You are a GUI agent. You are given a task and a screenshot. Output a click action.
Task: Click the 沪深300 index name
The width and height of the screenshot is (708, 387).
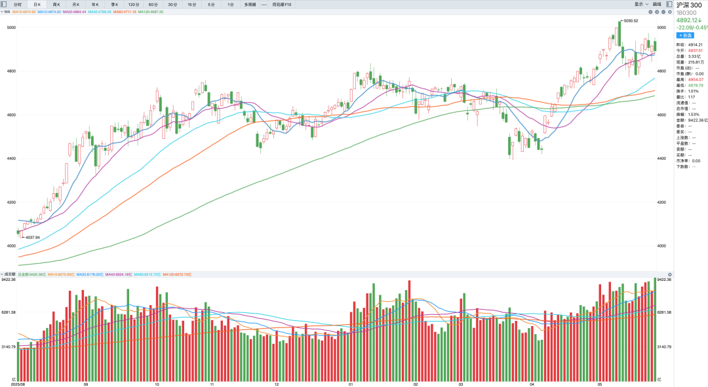tap(688, 5)
